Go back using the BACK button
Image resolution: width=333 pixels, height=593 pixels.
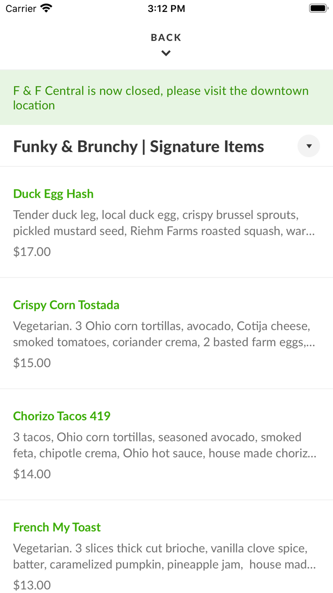(166, 37)
